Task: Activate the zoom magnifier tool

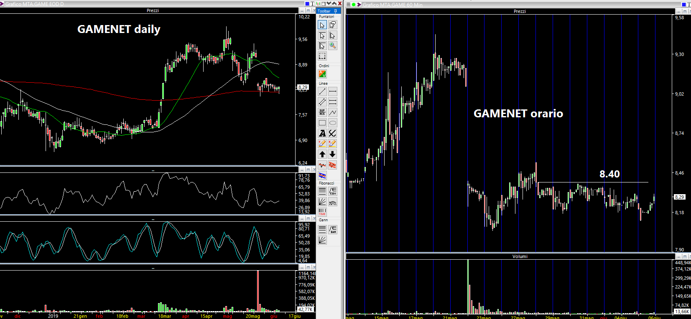Action: [x=332, y=46]
